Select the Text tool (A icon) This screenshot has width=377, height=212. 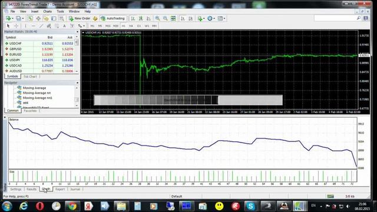pyautogui.click(x=64, y=26)
